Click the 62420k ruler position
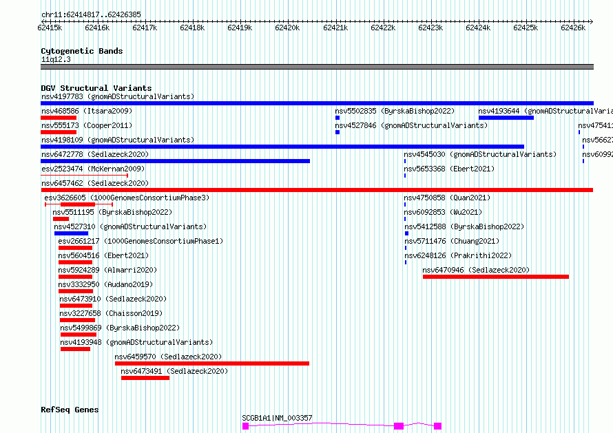Screen dimensions: 613x433 287,28
